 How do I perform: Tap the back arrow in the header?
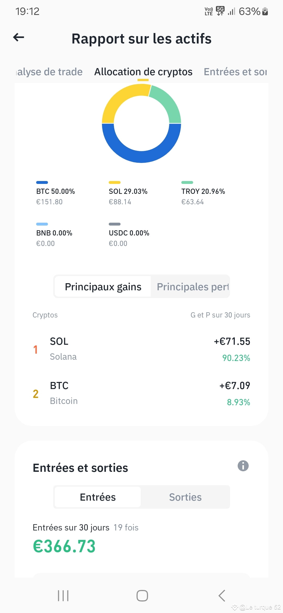pyautogui.click(x=19, y=37)
